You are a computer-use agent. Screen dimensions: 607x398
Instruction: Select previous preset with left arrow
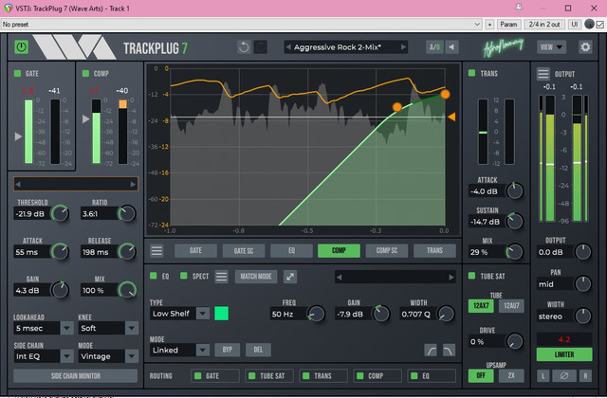click(288, 47)
